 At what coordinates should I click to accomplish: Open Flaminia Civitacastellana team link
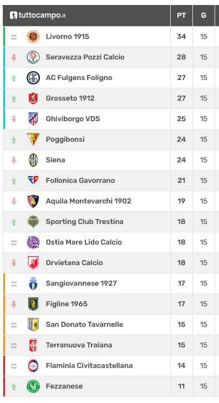pyautogui.click(x=89, y=365)
